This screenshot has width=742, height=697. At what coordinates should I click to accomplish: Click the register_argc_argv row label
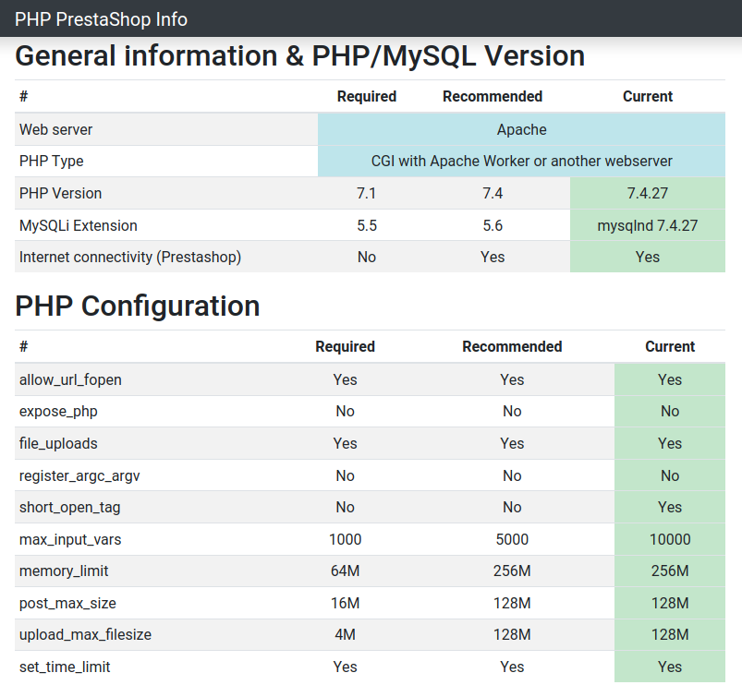[x=79, y=475]
